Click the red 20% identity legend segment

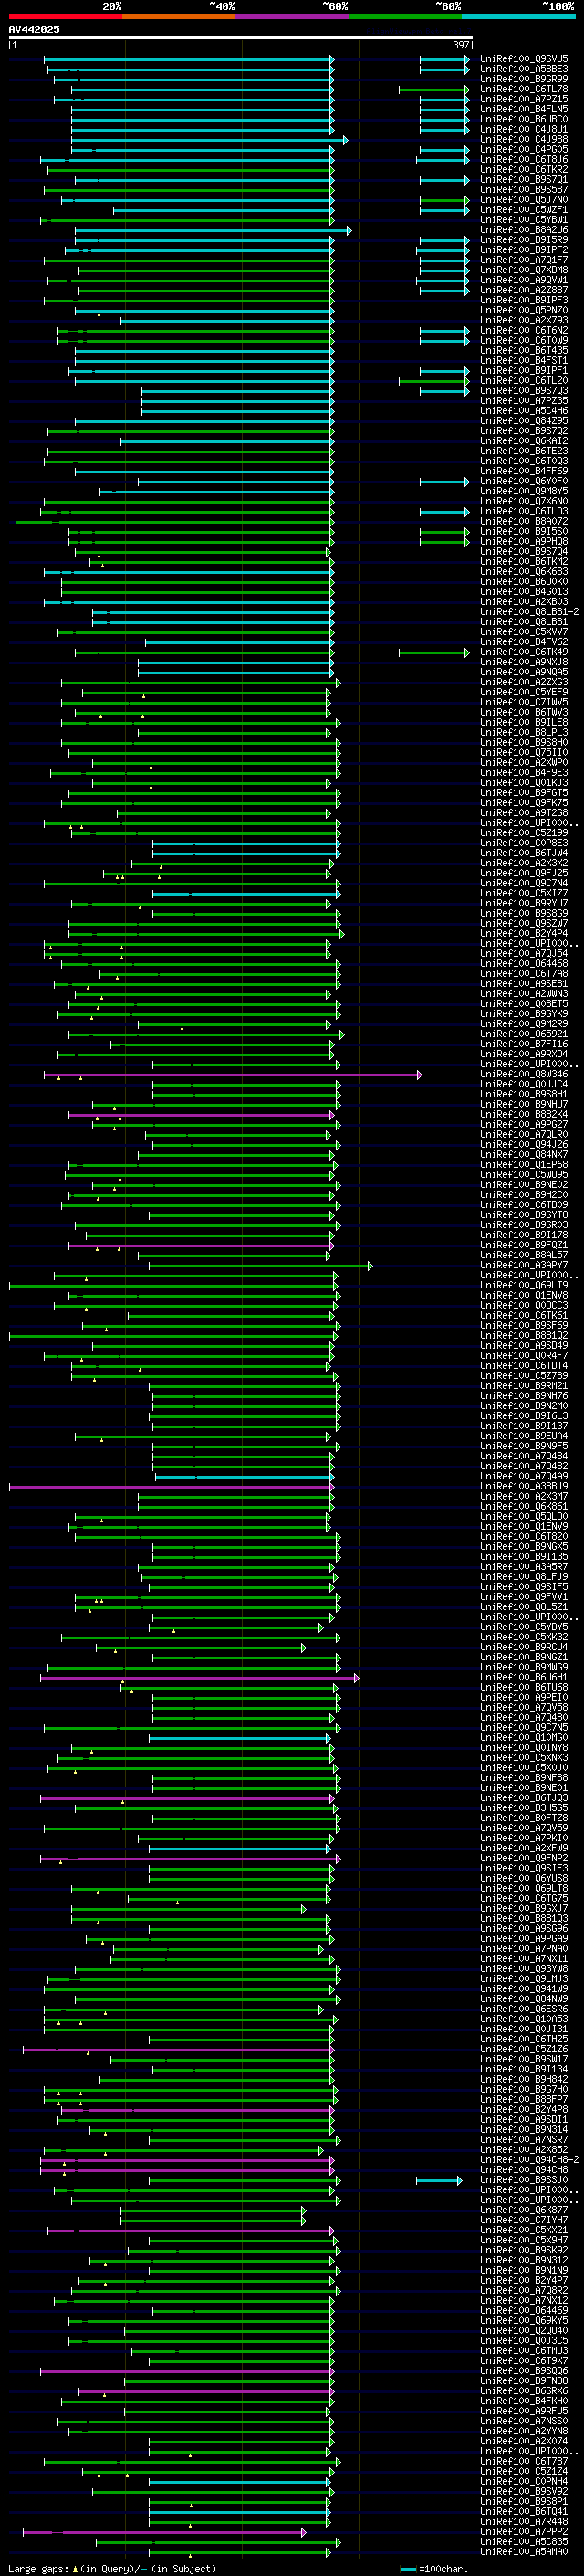(65, 16)
